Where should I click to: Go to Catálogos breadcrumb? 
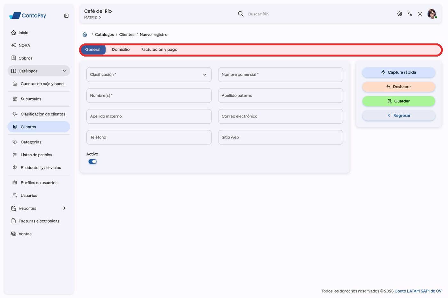[104, 34]
